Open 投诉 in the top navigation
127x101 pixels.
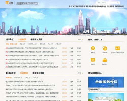(116, 6)
